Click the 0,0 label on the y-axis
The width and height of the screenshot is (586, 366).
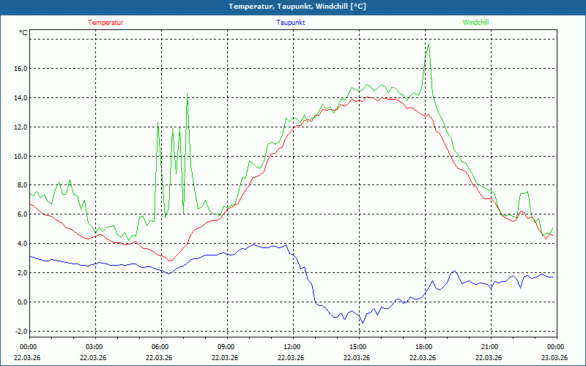pos(21,302)
